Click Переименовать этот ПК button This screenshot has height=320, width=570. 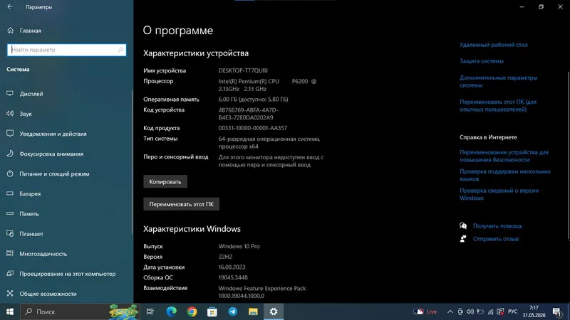[x=181, y=204]
